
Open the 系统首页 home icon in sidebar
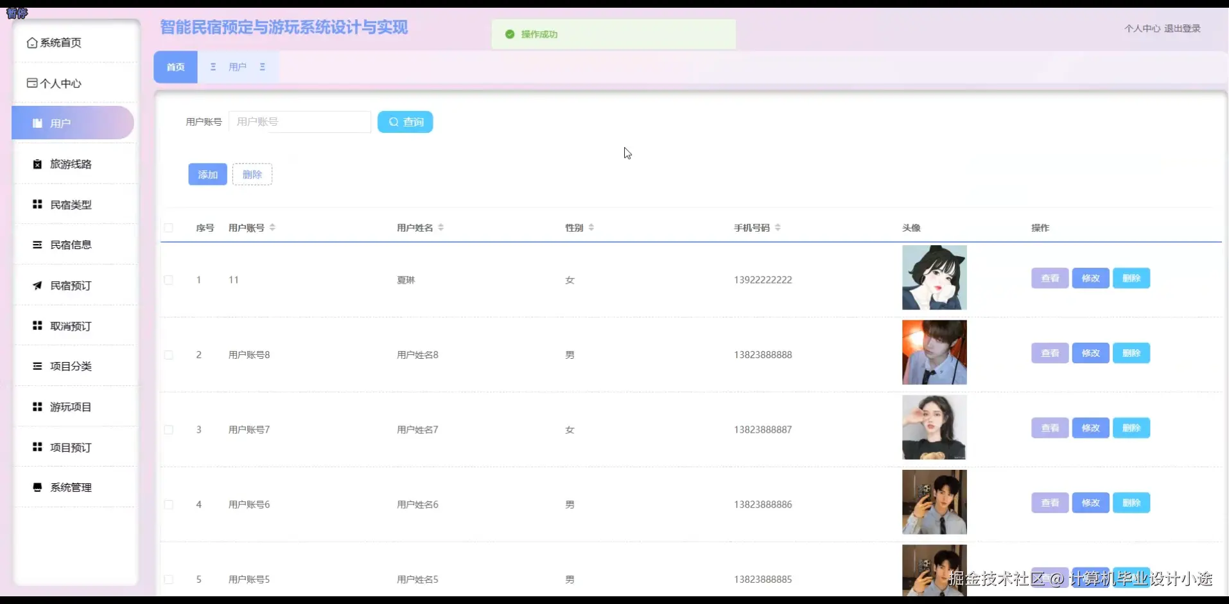[x=33, y=43]
